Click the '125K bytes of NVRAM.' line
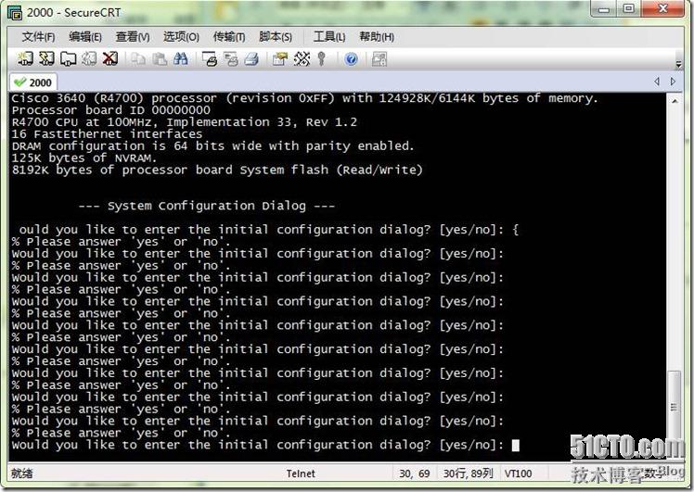Image resolution: width=694 pixels, height=492 pixels. [x=84, y=158]
